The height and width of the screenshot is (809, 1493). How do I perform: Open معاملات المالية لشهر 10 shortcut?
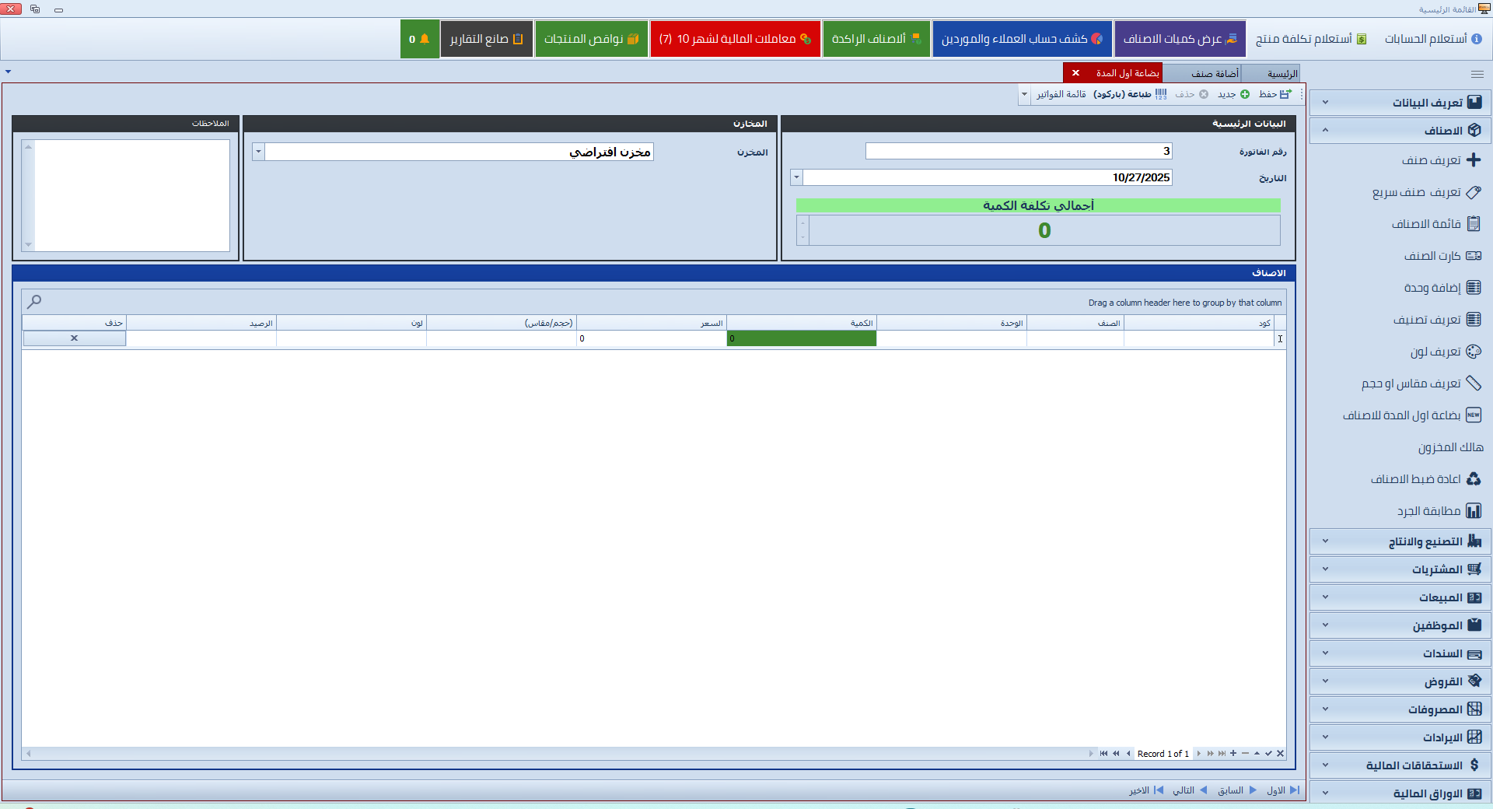coord(735,39)
